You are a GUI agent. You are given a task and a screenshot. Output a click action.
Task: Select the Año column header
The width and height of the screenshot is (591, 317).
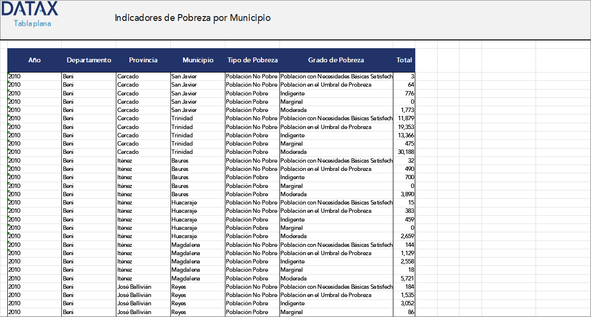click(34, 60)
